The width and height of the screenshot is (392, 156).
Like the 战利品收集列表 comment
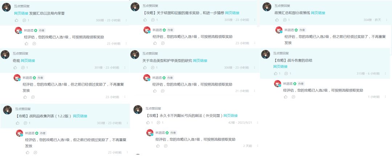pos(17,123)
